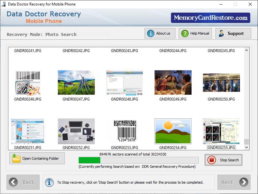The image size is (258, 194).
Task: Click the GNDR00241.JPG file label
Action: tap(27, 51)
